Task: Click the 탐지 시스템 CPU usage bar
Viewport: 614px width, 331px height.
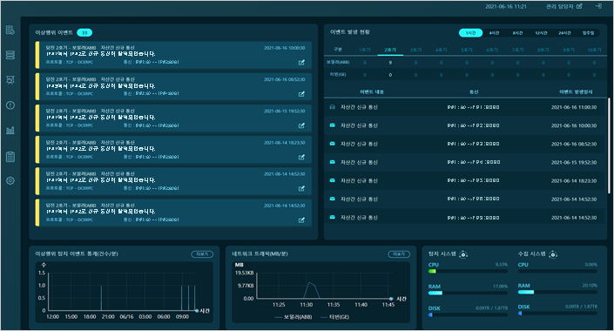Action: [468, 271]
